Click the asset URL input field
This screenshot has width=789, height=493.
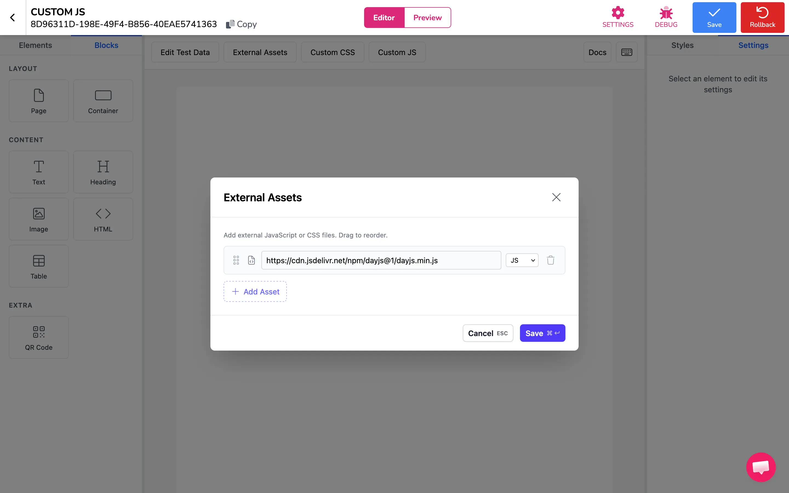click(x=381, y=260)
